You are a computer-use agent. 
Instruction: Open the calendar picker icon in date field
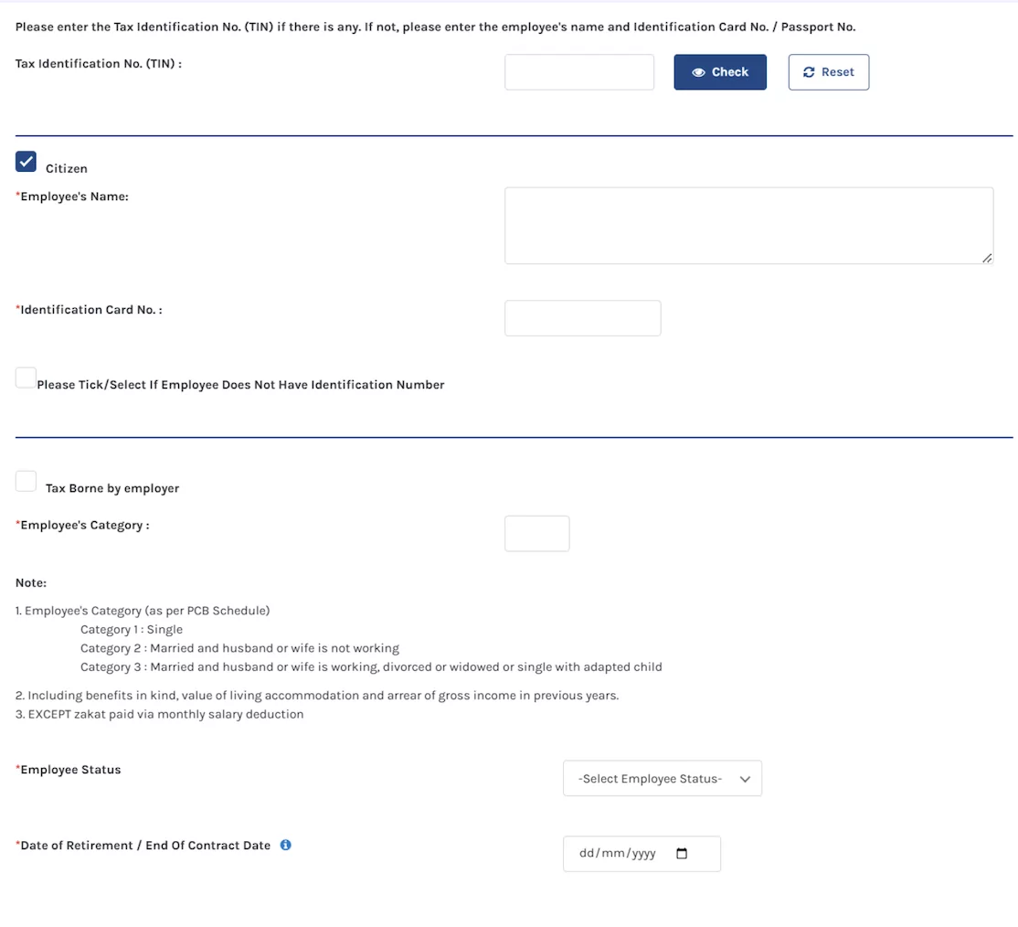(682, 853)
